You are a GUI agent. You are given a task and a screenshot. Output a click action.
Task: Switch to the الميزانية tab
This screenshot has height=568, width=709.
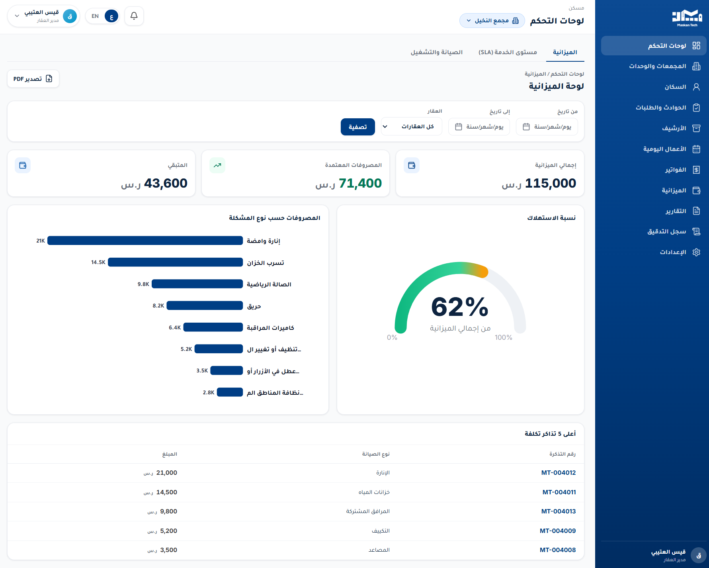tap(565, 52)
